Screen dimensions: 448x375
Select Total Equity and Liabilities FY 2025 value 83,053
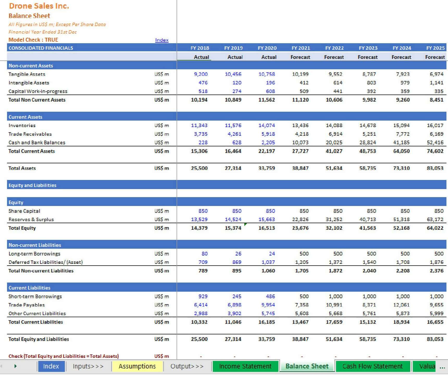tap(435, 339)
